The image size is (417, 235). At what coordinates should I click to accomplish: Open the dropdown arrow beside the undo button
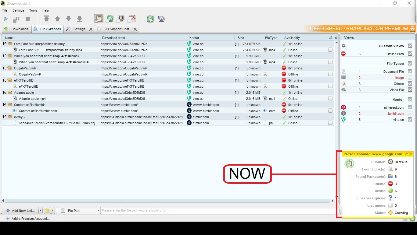pyautogui.click(x=53, y=210)
